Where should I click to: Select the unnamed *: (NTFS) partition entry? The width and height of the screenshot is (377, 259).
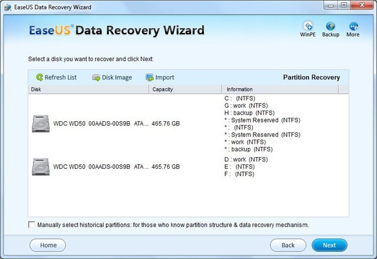[x=239, y=127]
